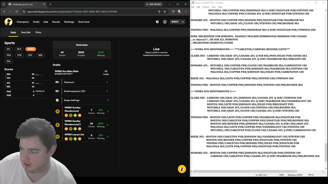The width and height of the screenshot is (328, 184).
Task: Click the Notepad vertical scrollbar down arrow
Action: click(x=326, y=168)
